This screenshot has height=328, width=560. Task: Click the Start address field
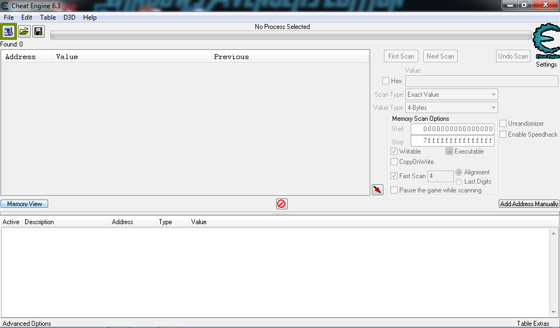452,129
